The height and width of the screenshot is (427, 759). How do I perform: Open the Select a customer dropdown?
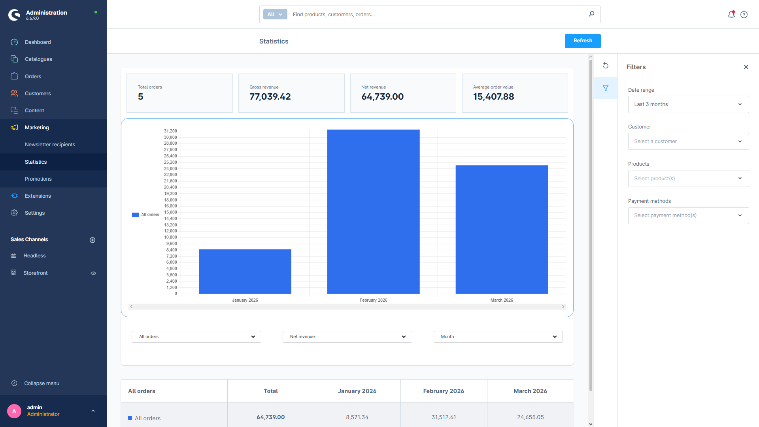(688, 141)
